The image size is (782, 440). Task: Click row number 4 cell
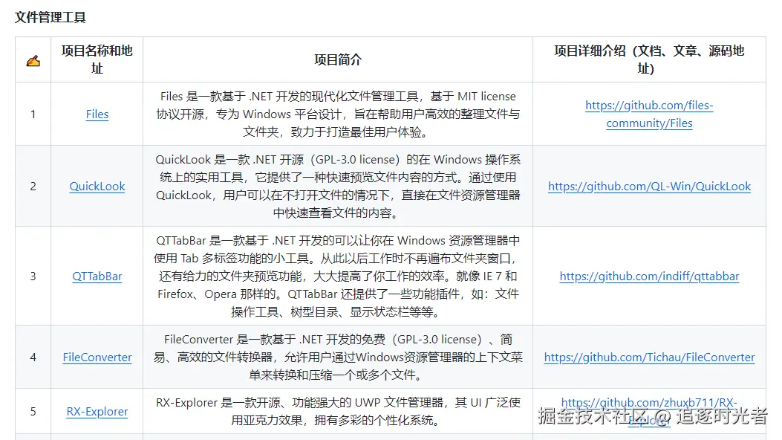tap(33, 357)
